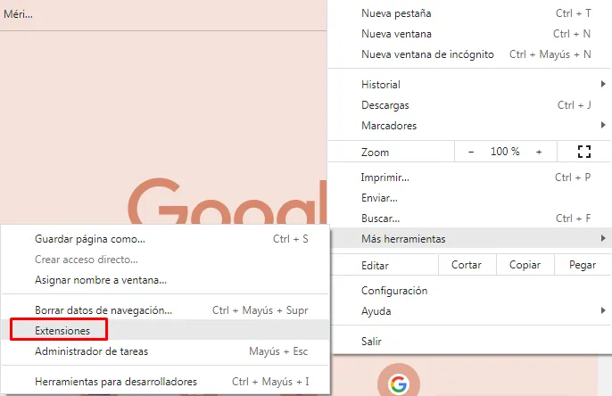Click the Méri... bookmark in bookmarks bar
612x396 pixels.
tap(18, 14)
